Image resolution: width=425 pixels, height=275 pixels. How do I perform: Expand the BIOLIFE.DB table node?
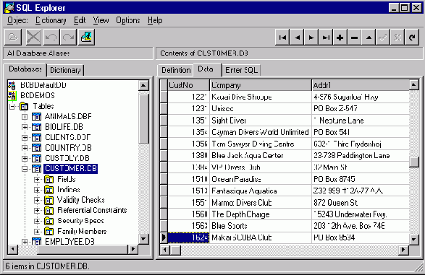pos(25,127)
